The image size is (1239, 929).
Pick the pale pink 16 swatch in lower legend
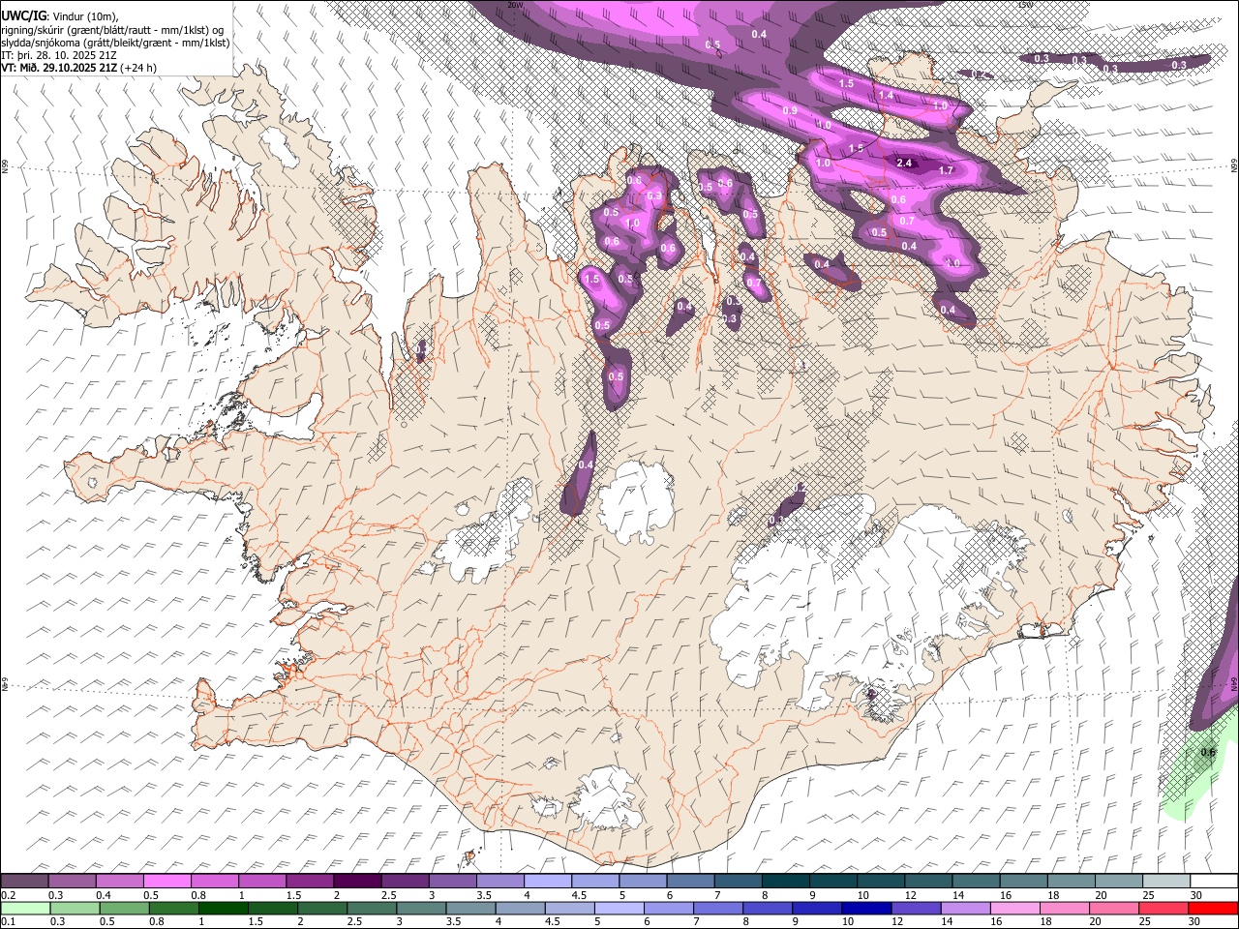click(x=1016, y=909)
